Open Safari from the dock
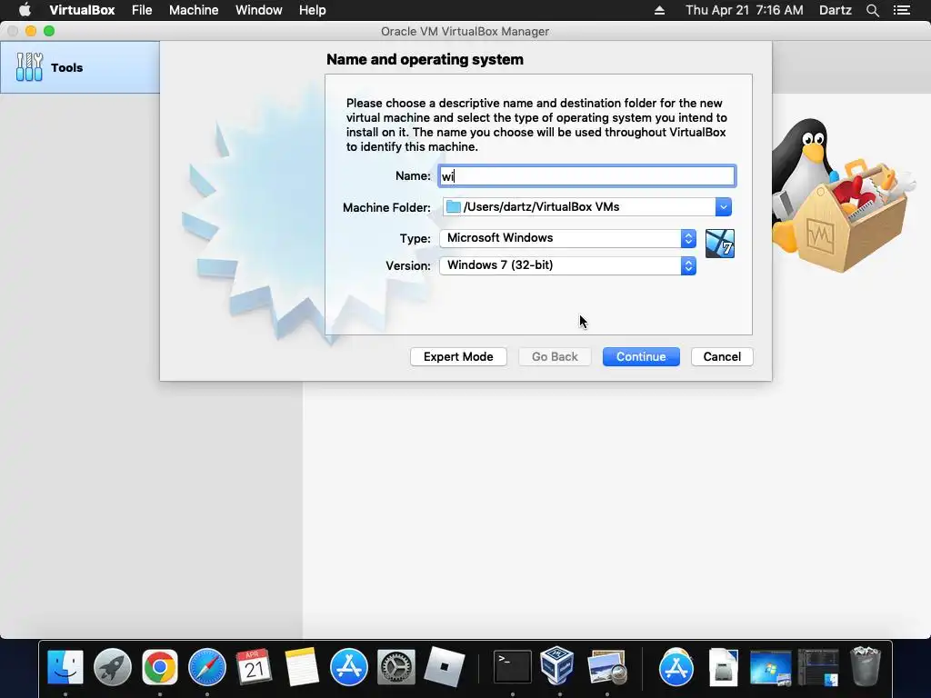Viewport: 931px width, 698px height. pyautogui.click(x=207, y=667)
